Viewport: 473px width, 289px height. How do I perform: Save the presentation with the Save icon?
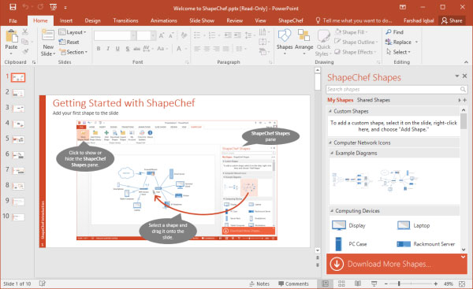click(13, 7)
